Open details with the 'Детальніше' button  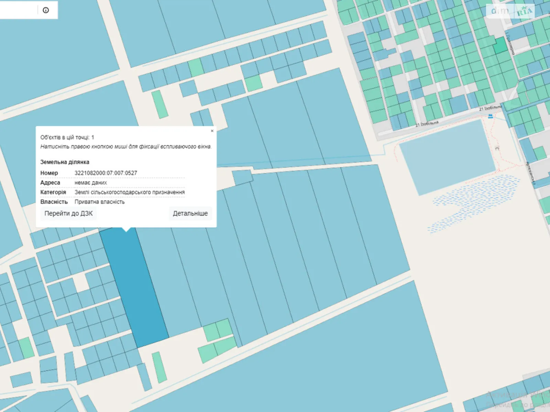point(190,213)
